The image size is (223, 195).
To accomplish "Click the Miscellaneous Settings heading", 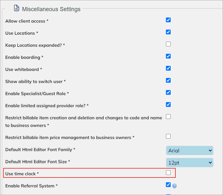I will tap(51, 9).
